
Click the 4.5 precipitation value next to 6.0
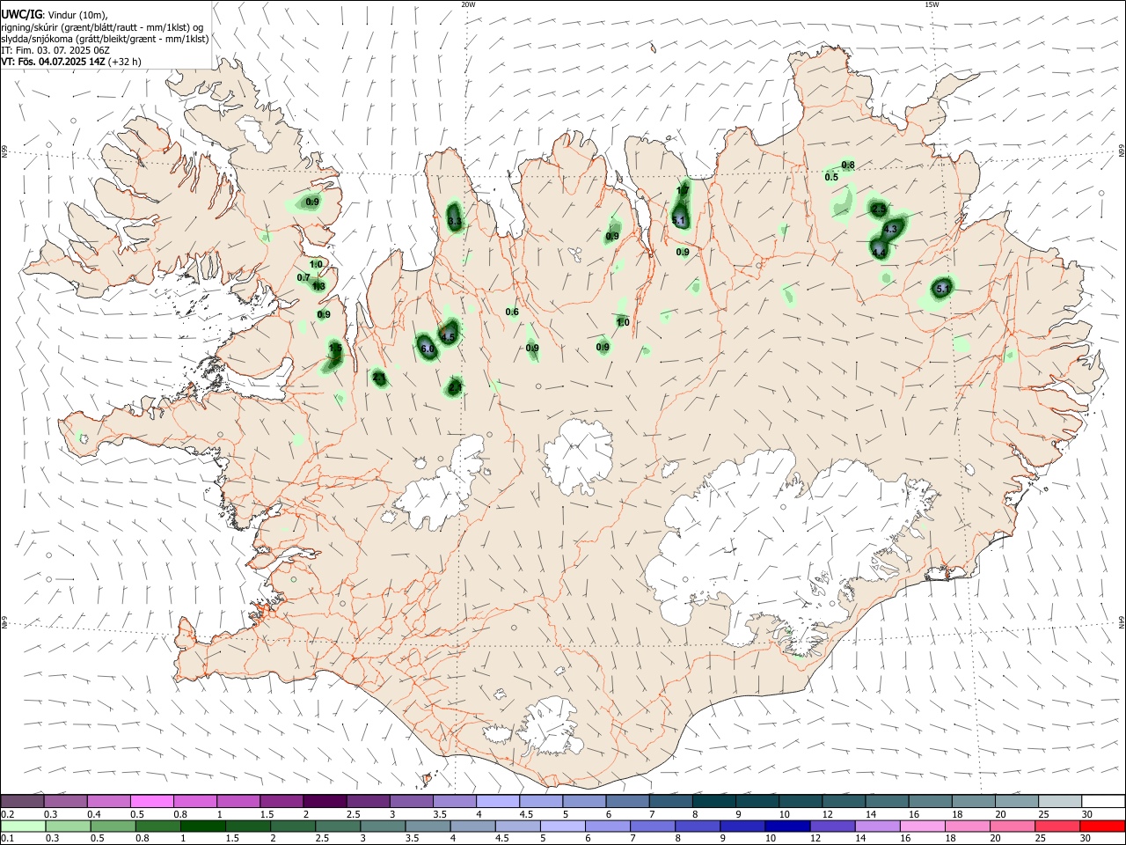pos(448,337)
